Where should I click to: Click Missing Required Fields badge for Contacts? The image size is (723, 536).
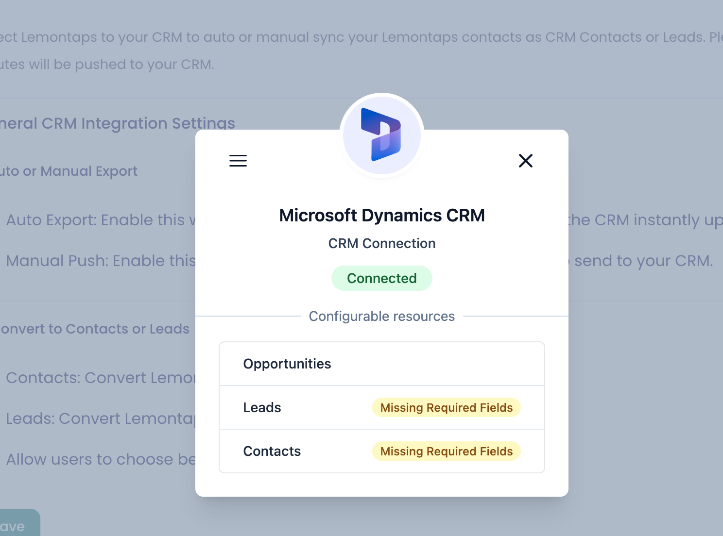pyautogui.click(x=447, y=451)
